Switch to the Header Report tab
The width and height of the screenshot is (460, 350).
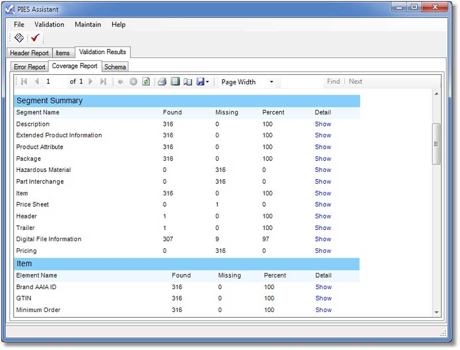tap(29, 53)
